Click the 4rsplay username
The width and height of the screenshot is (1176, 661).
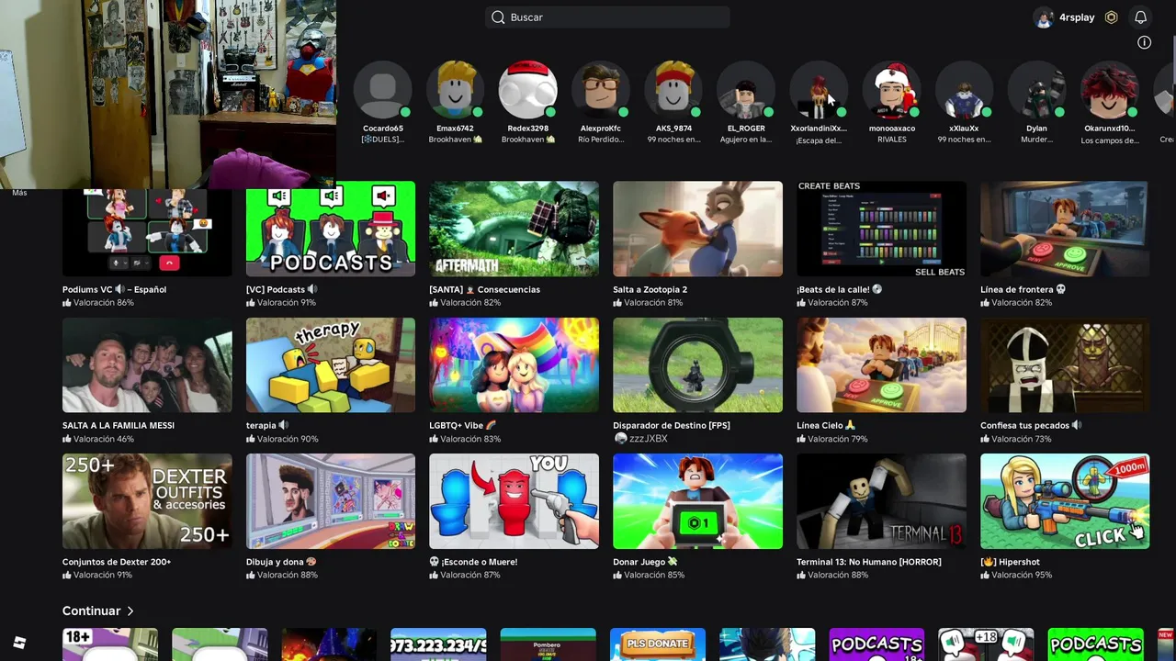point(1077,17)
